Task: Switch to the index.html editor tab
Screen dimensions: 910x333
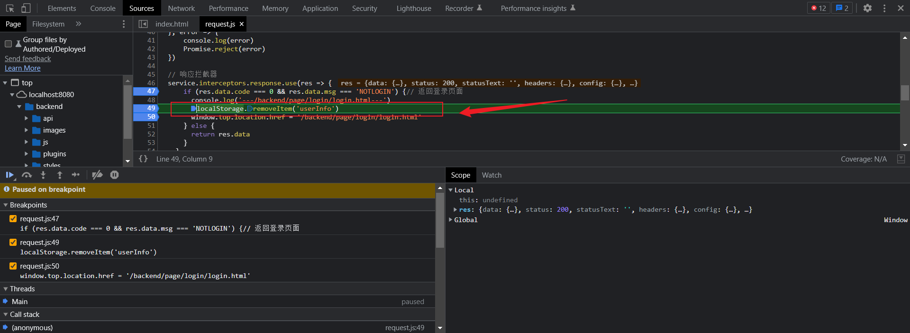Action: click(x=172, y=24)
